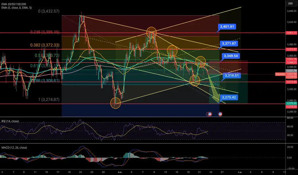The height and width of the screenshot is (175, 298).
Task: Click the RSI (14, close) pane title
Action: click(10, 121)
